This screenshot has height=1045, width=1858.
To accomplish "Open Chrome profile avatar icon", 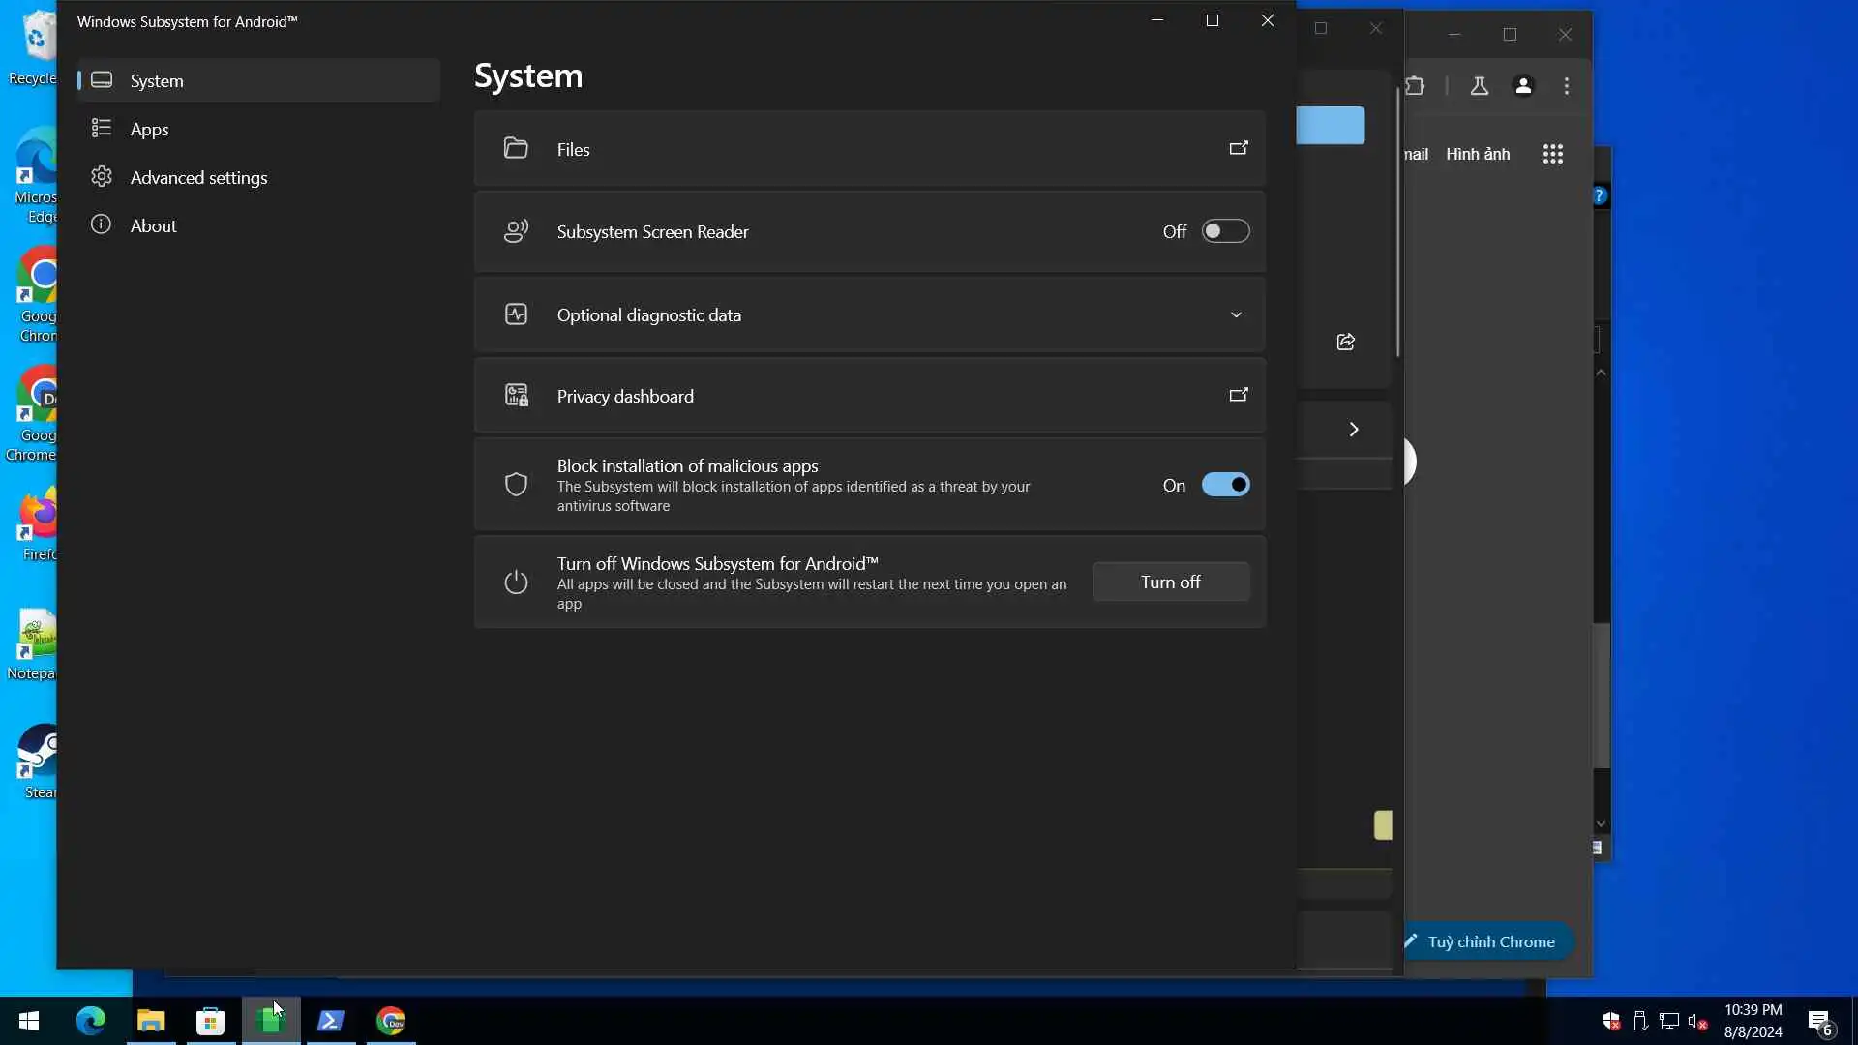I will click(x=1523, y=86).
